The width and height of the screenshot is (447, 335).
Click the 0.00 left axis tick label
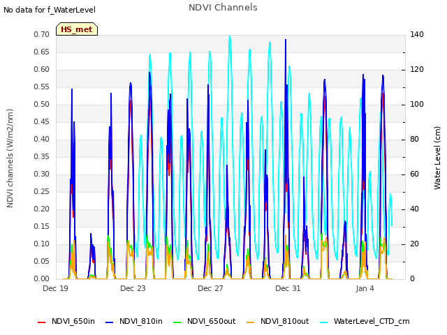pyautogui.click(x=41, y=279)
